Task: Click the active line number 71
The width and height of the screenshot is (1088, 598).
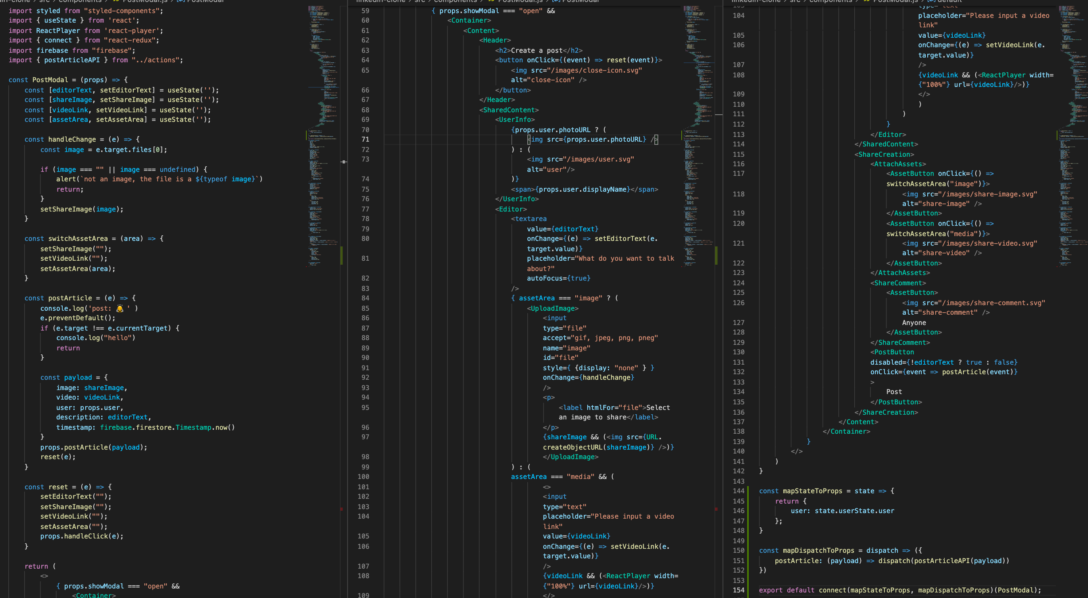Action: click(x=365, y=139)
